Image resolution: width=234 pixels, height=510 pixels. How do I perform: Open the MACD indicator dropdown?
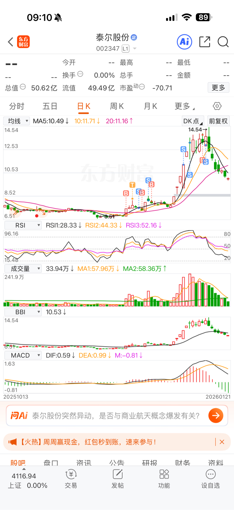tap(23, 355)
